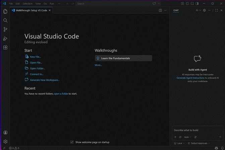Open the Default Approvals dropdown
225x150 pixels.
point(199,143)
